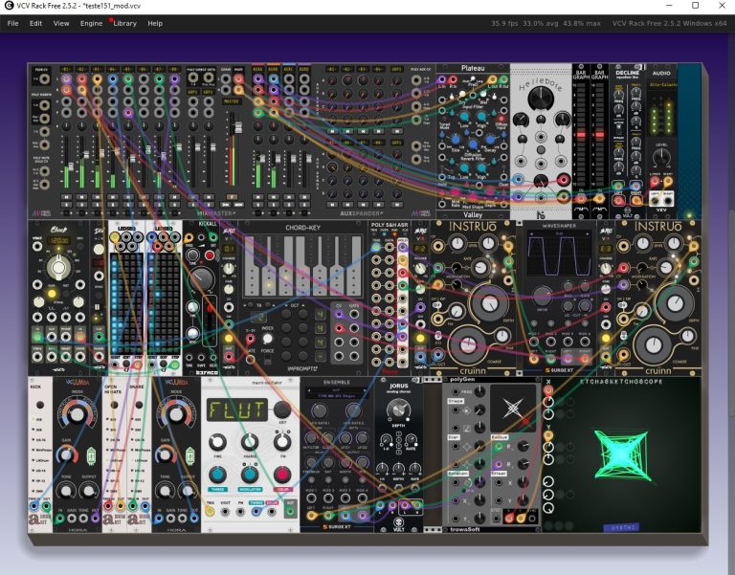
Task: Open the Edit menu
Action: coord(35,23)
